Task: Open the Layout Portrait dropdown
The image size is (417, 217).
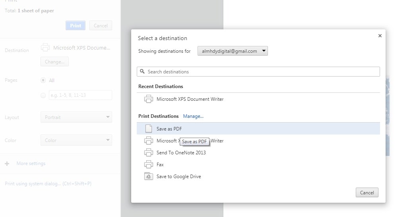Action: [x=76, y=117]
